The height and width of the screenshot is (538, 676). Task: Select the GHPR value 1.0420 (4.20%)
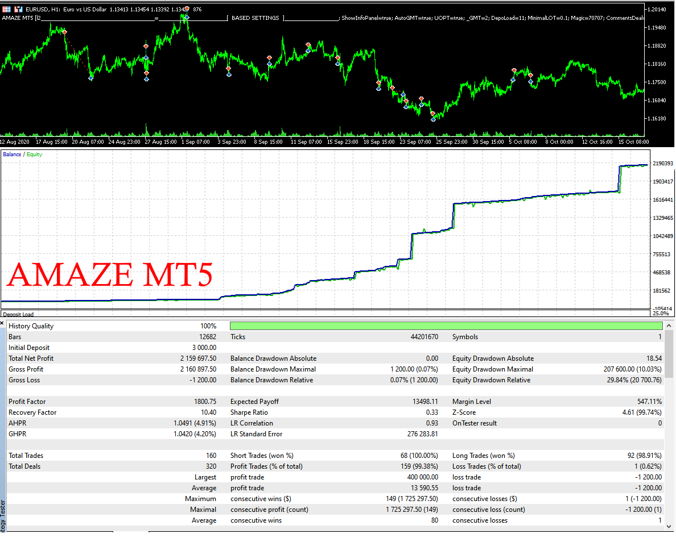point(195,434)
